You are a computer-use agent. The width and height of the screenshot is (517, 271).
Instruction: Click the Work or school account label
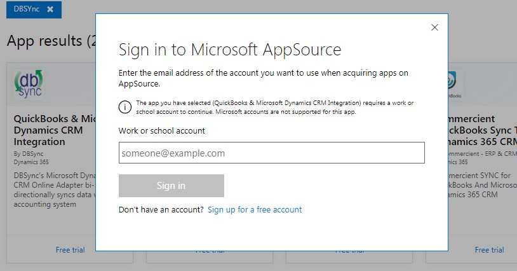pyautogui.click(x=161, y=130)
